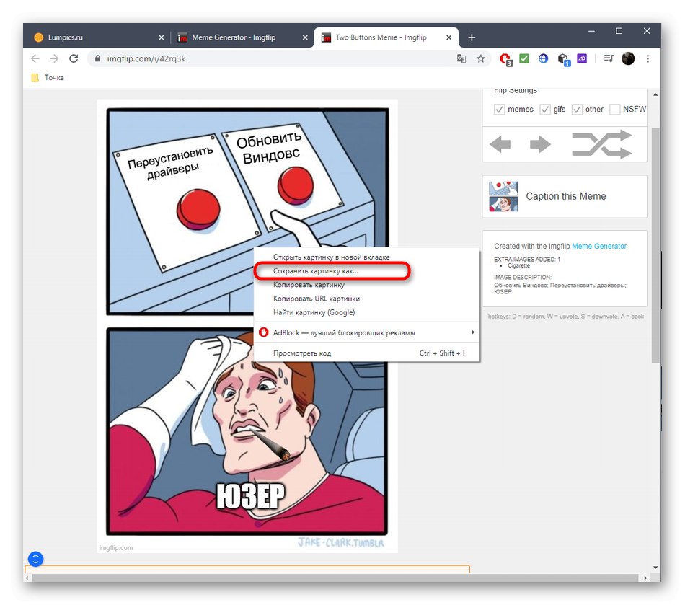Click the EXTRA IMAGES ADDED text
Screen dimensions: 685x605
(527, 260)
